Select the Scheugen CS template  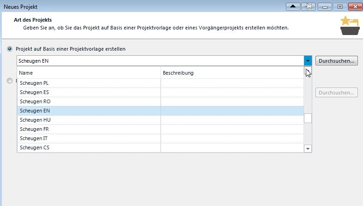160,148
